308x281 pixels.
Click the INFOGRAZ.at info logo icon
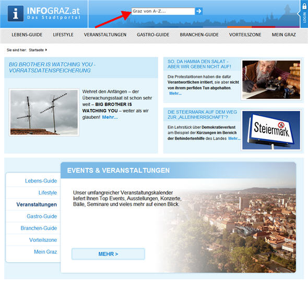[16, 14]
